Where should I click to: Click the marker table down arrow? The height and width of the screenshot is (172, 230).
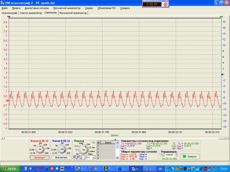(x=117, y=158)
